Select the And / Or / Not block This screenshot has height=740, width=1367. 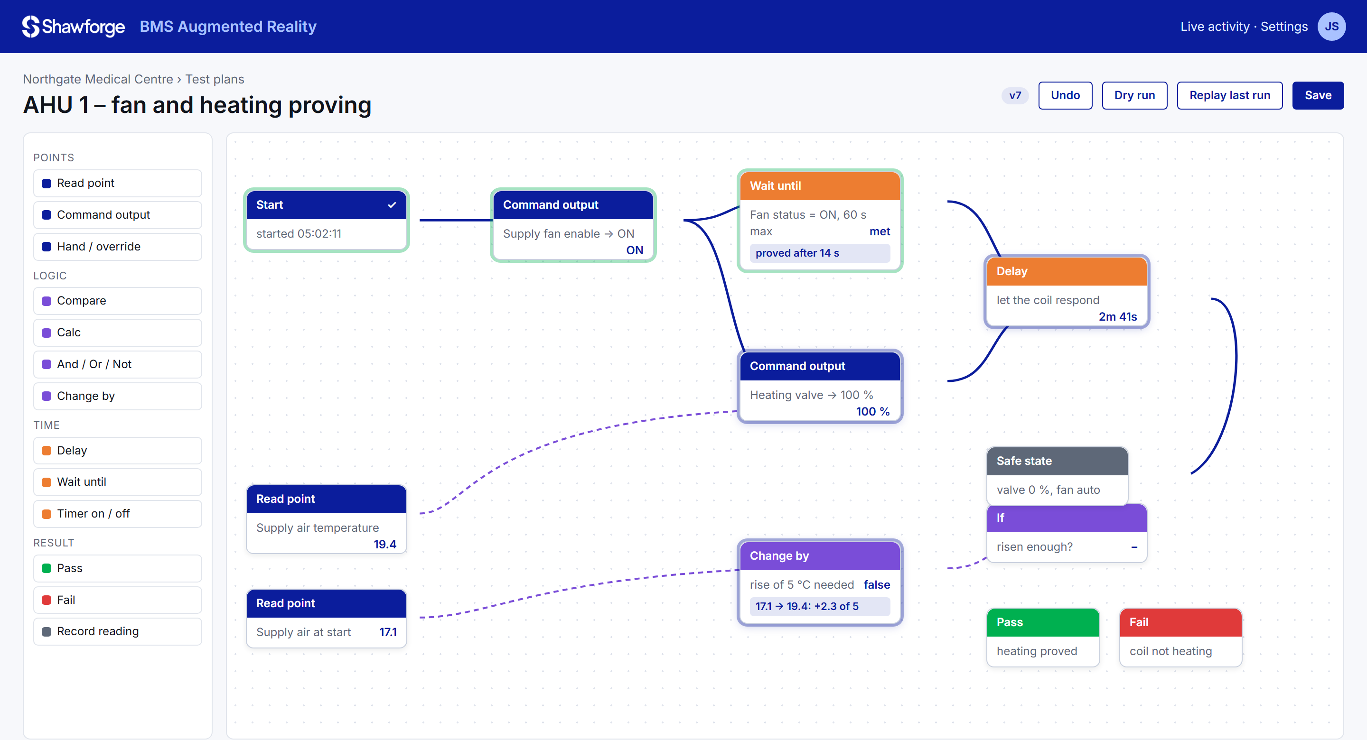[117, 364]
